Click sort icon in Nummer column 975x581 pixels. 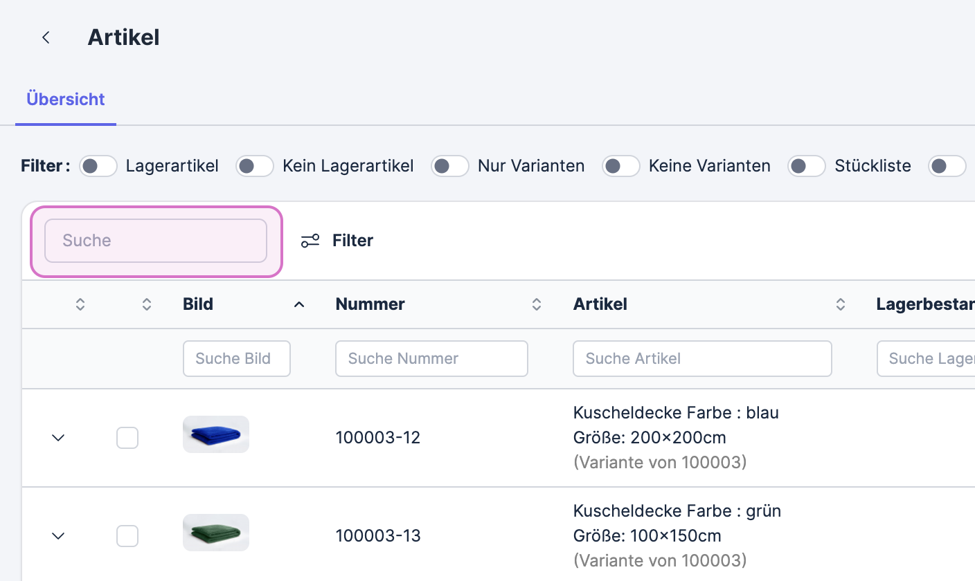(x=536, y=304)
